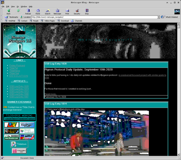Click the Netscape Navigator 2.0 splash image
Screen dimensions: 181x160
point(20,41)
